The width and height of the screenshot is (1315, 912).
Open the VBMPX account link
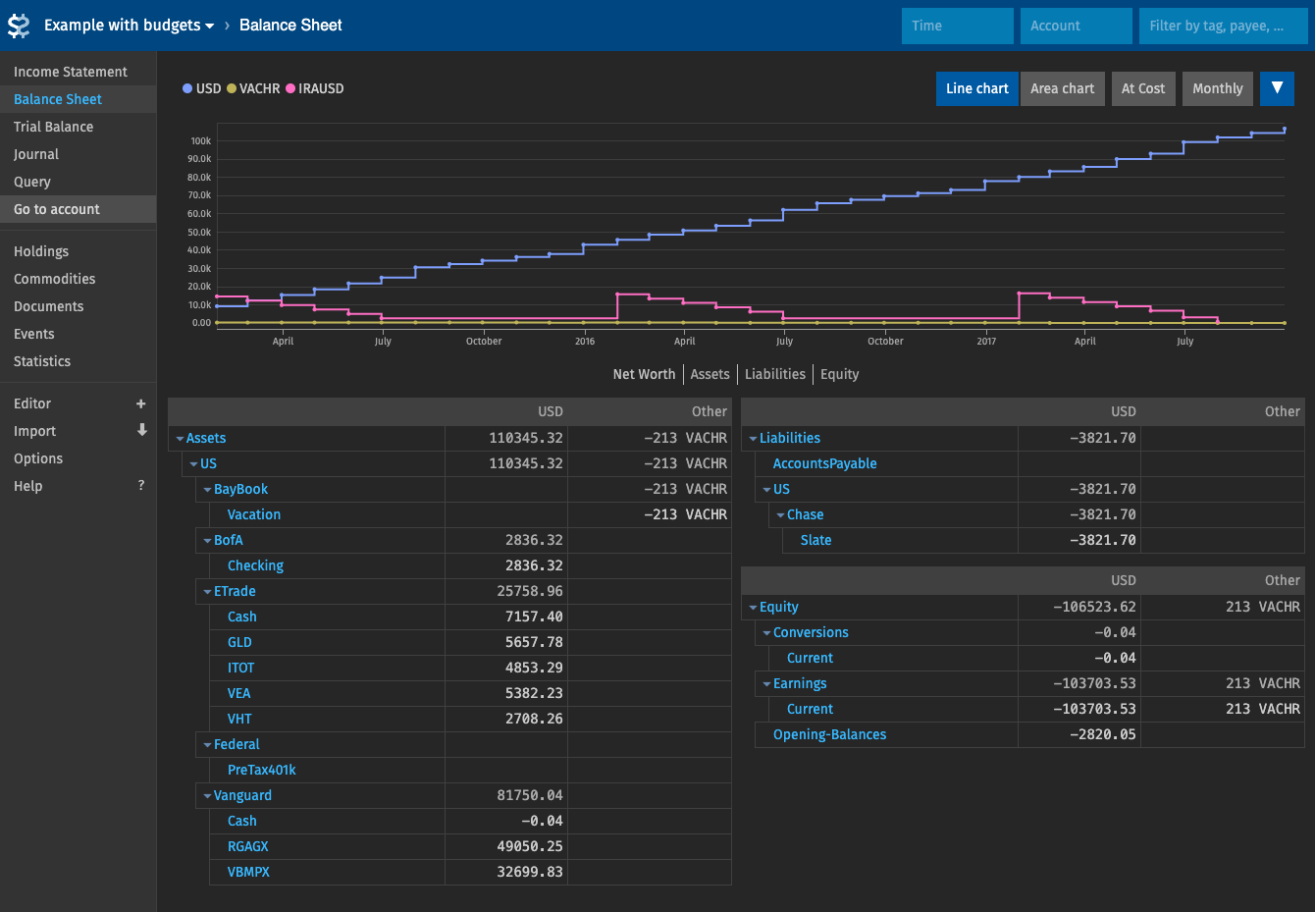tap(248, 872)
